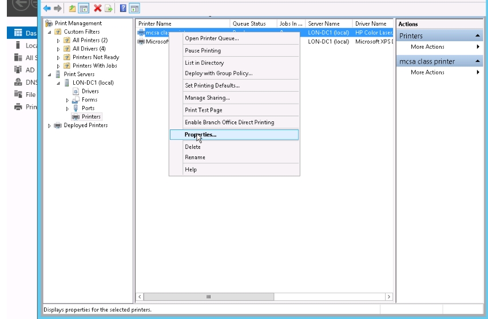Expand the Deployed Printers node
Screen dimensions: 488x319
49,125
